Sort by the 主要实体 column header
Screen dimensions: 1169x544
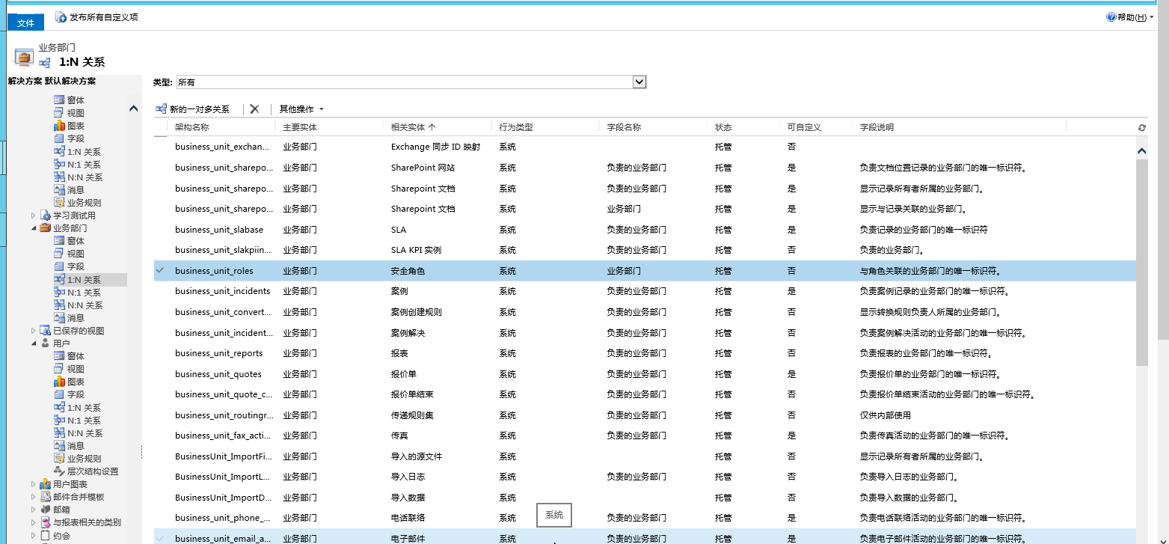(x=300, y=127)
